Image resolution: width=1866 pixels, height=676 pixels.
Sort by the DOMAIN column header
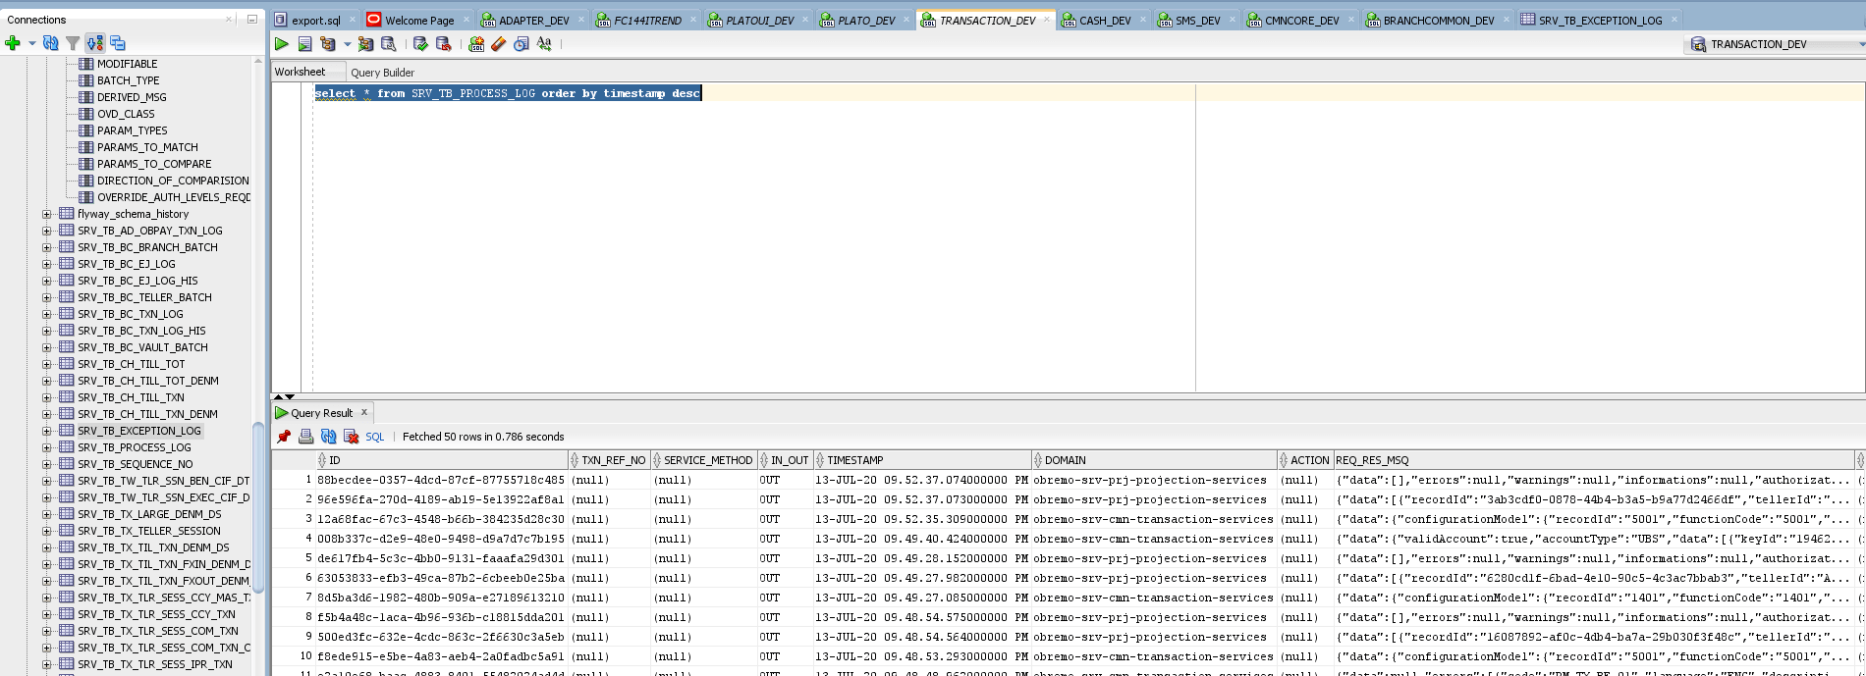click(1154, 460)
